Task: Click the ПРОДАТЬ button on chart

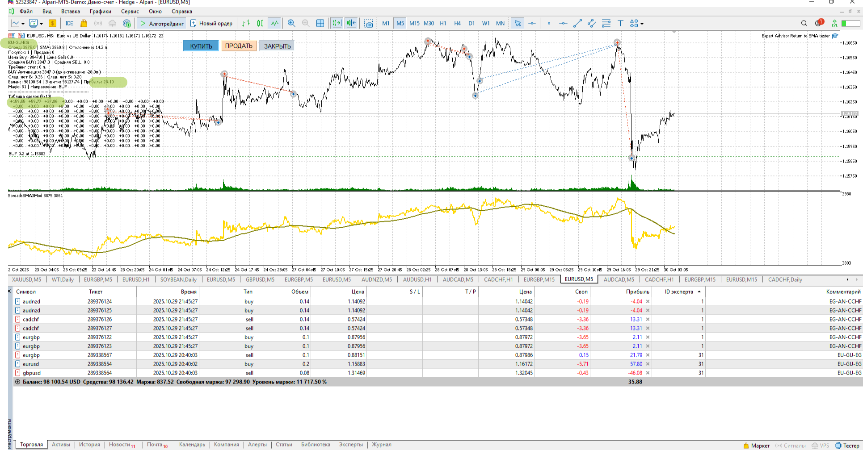Action: tap(239, 46)
